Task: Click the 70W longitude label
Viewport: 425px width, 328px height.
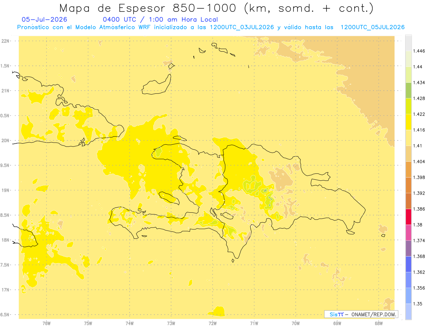Action: click(296, 323)
